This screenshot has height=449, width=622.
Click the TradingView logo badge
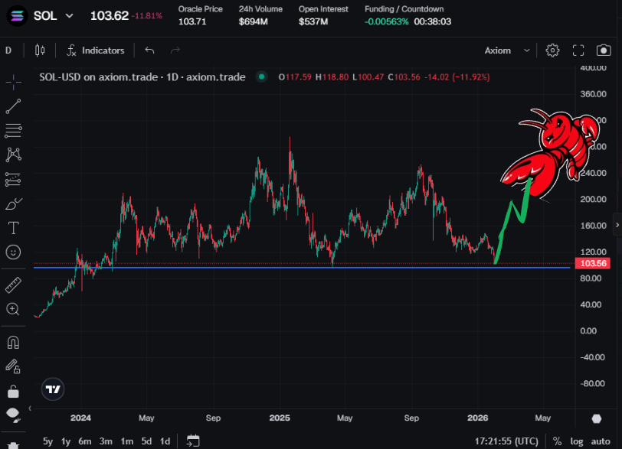pos(53,389)
